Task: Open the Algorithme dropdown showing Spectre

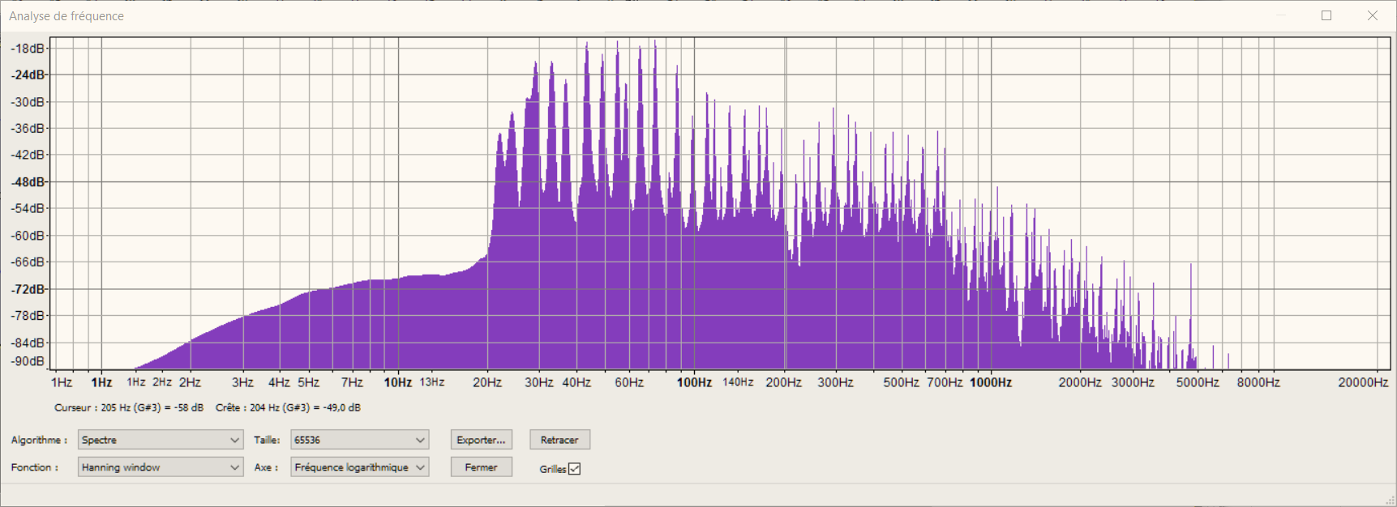Action: coord(161,440)
